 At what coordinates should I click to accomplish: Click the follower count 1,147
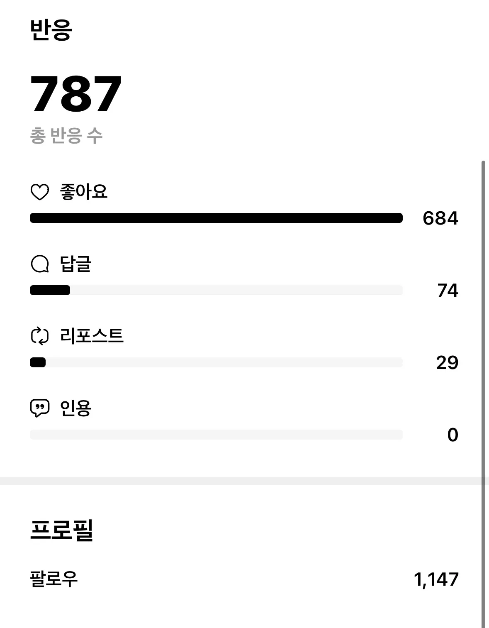tap(436, 579)
